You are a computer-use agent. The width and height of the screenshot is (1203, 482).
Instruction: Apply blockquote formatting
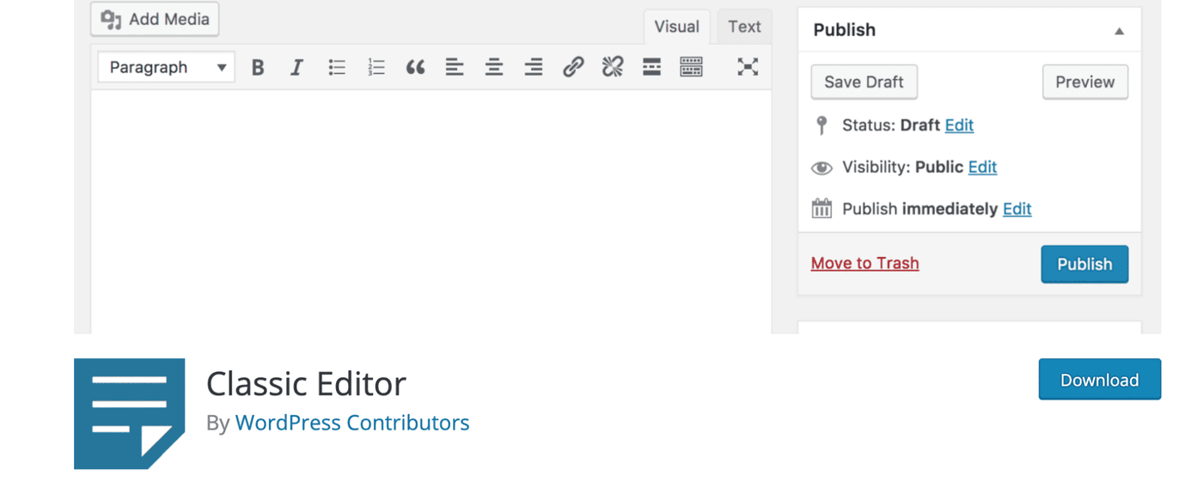(x=416, y=67)
